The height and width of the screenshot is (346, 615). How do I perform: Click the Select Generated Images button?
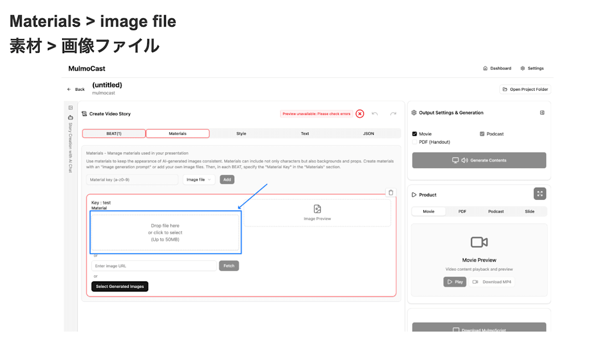tap(119, 286)
